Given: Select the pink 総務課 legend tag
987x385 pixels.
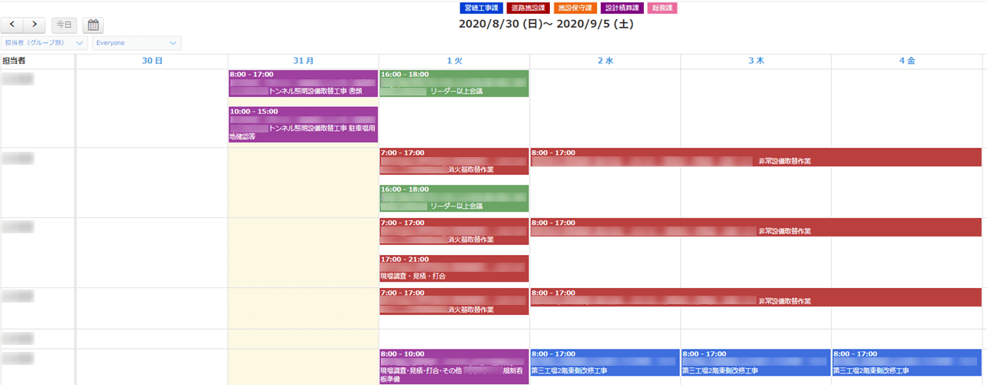Looking at the screenshot, I should click(662, 8).
